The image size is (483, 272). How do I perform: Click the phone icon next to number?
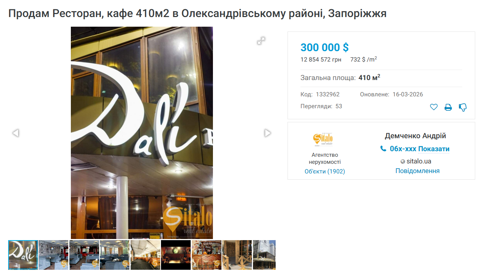point(383,149)
